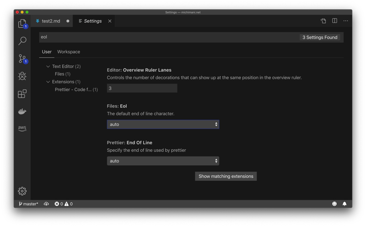Select the Settings editor tab
This screenshot has height=226, width=366.
93,21
